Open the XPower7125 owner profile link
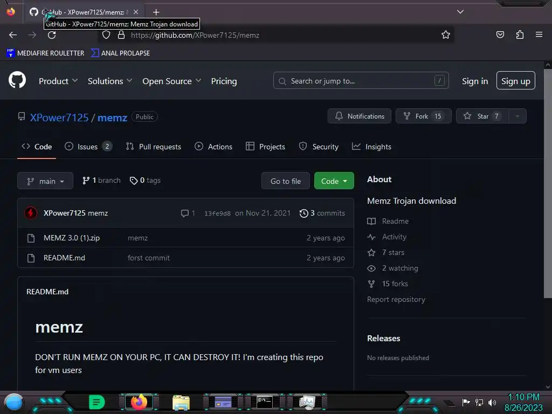The image size is (552, 414). (59, 118)
